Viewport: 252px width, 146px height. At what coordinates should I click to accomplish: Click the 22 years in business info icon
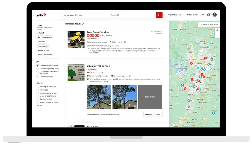(x=130, y=76)
